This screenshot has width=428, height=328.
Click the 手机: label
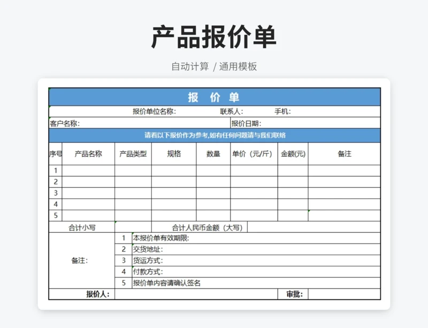pos(282,111)
